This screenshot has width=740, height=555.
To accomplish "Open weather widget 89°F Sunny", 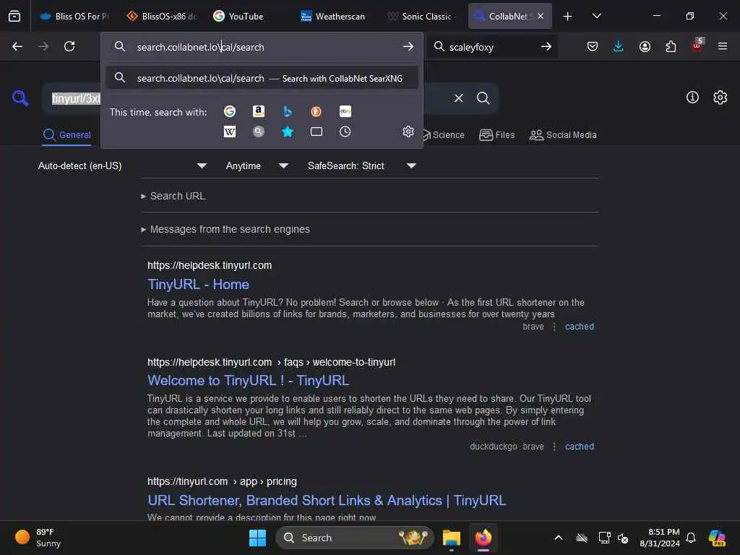I will pos(38,538).
